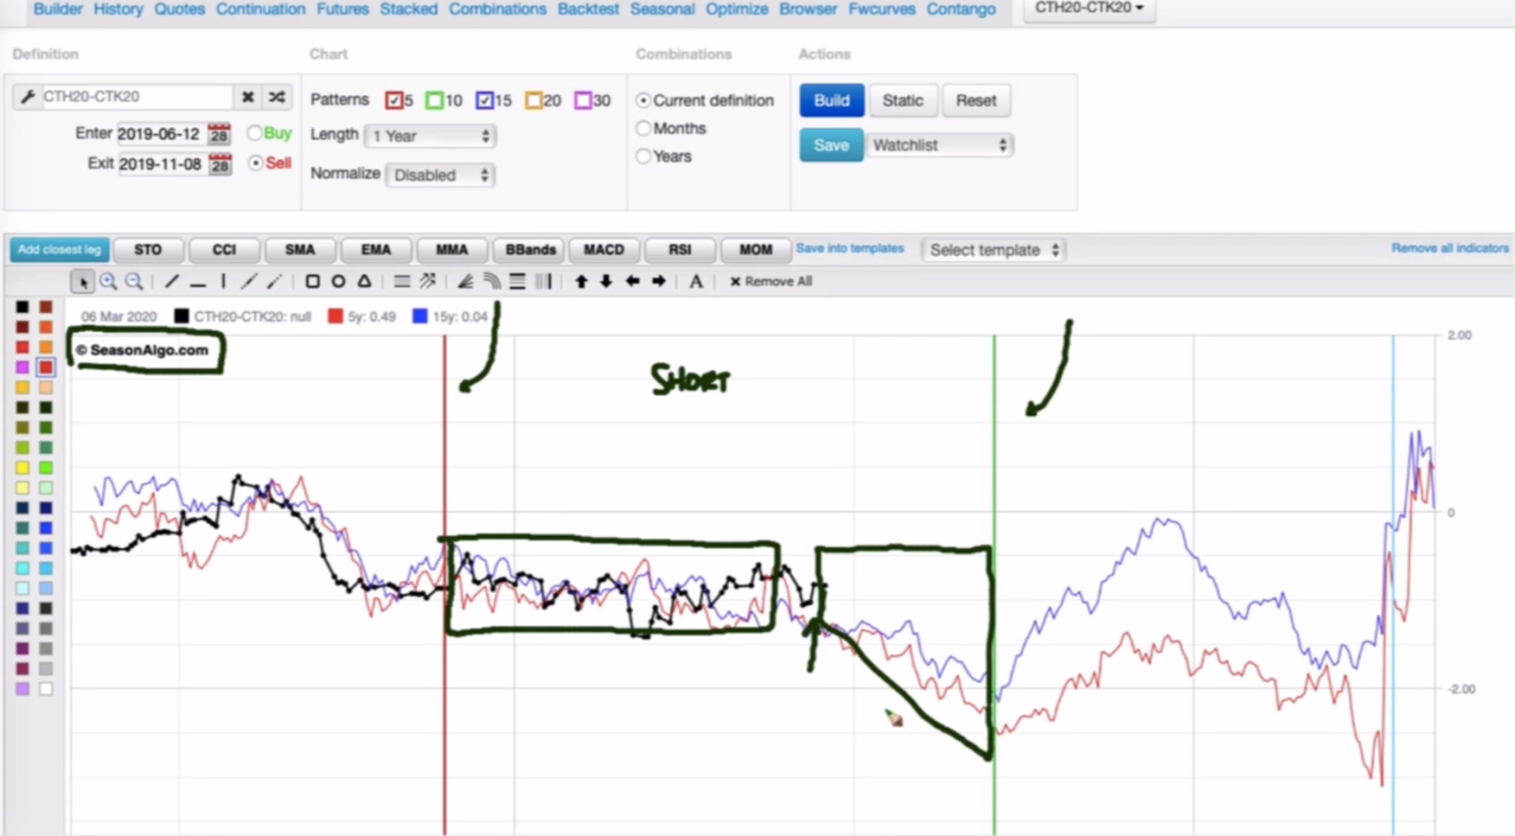Screen dimensions: 1515x836
Task: Click the Enter date input field
Action: pyautogui.click(x=160, y=134)
